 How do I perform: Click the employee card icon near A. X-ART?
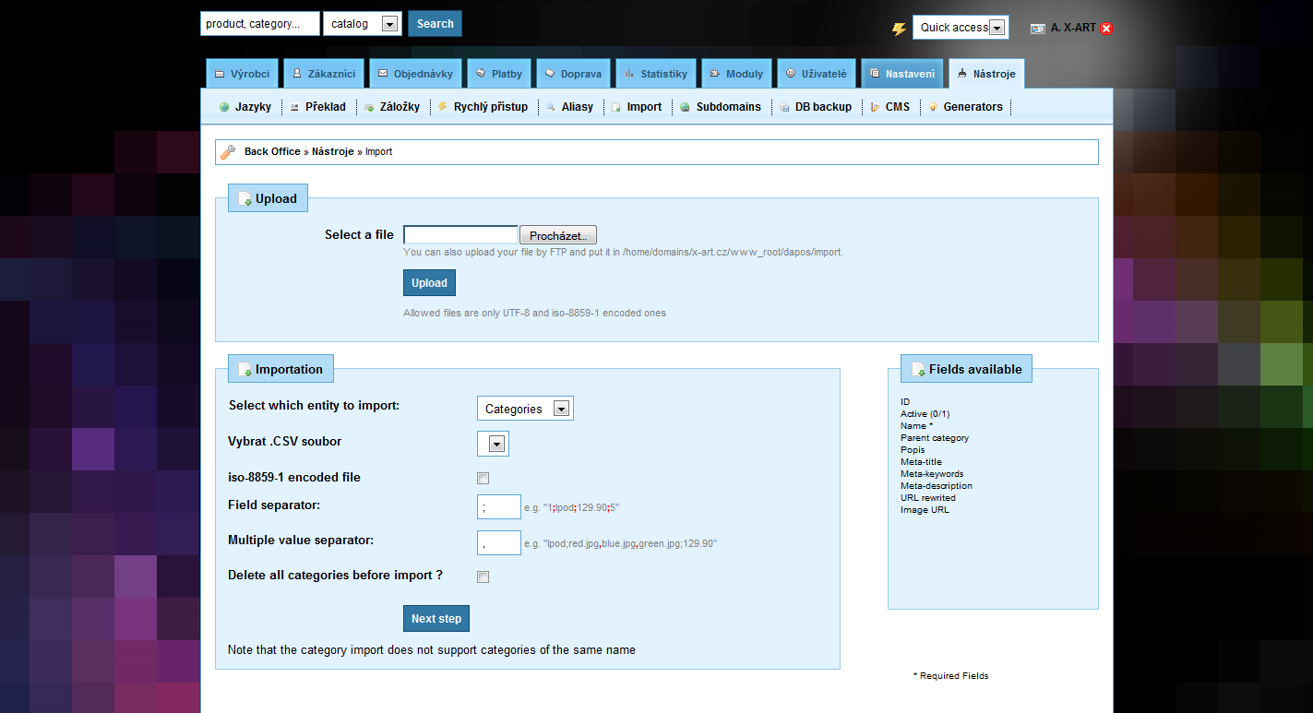(x=1038, y=29)
